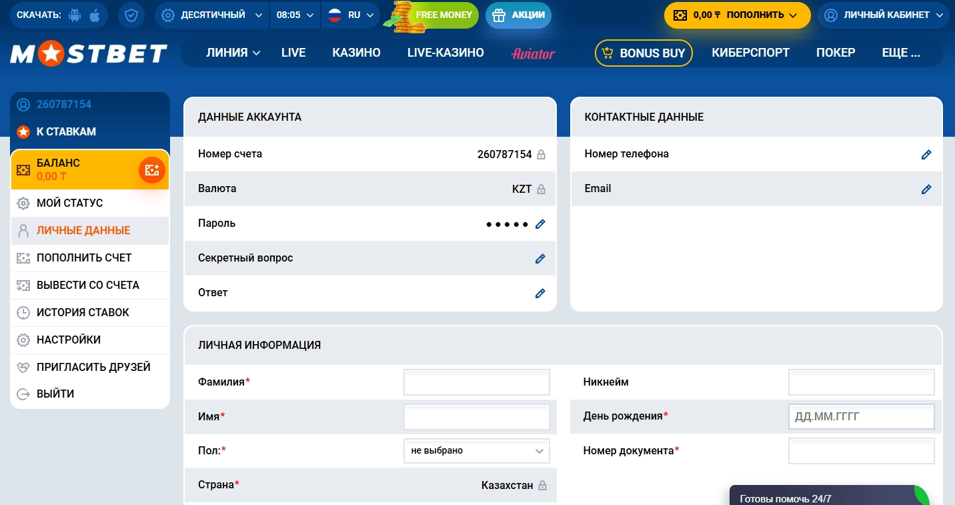
Task: Switch to the LIVE-КАЗИНО section
Action: [445, 52]
